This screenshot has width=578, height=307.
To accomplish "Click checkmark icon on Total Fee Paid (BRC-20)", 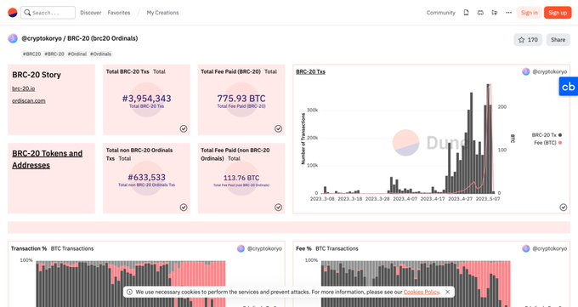I will pyautogui.click(x=278, y=128).
